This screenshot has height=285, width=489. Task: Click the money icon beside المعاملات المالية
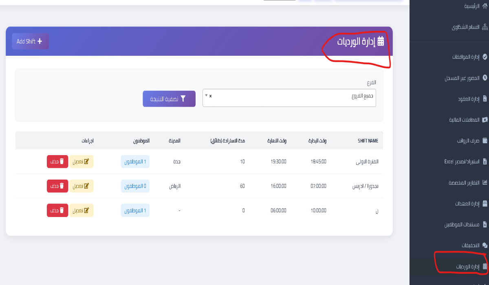(x=485, y=120)
